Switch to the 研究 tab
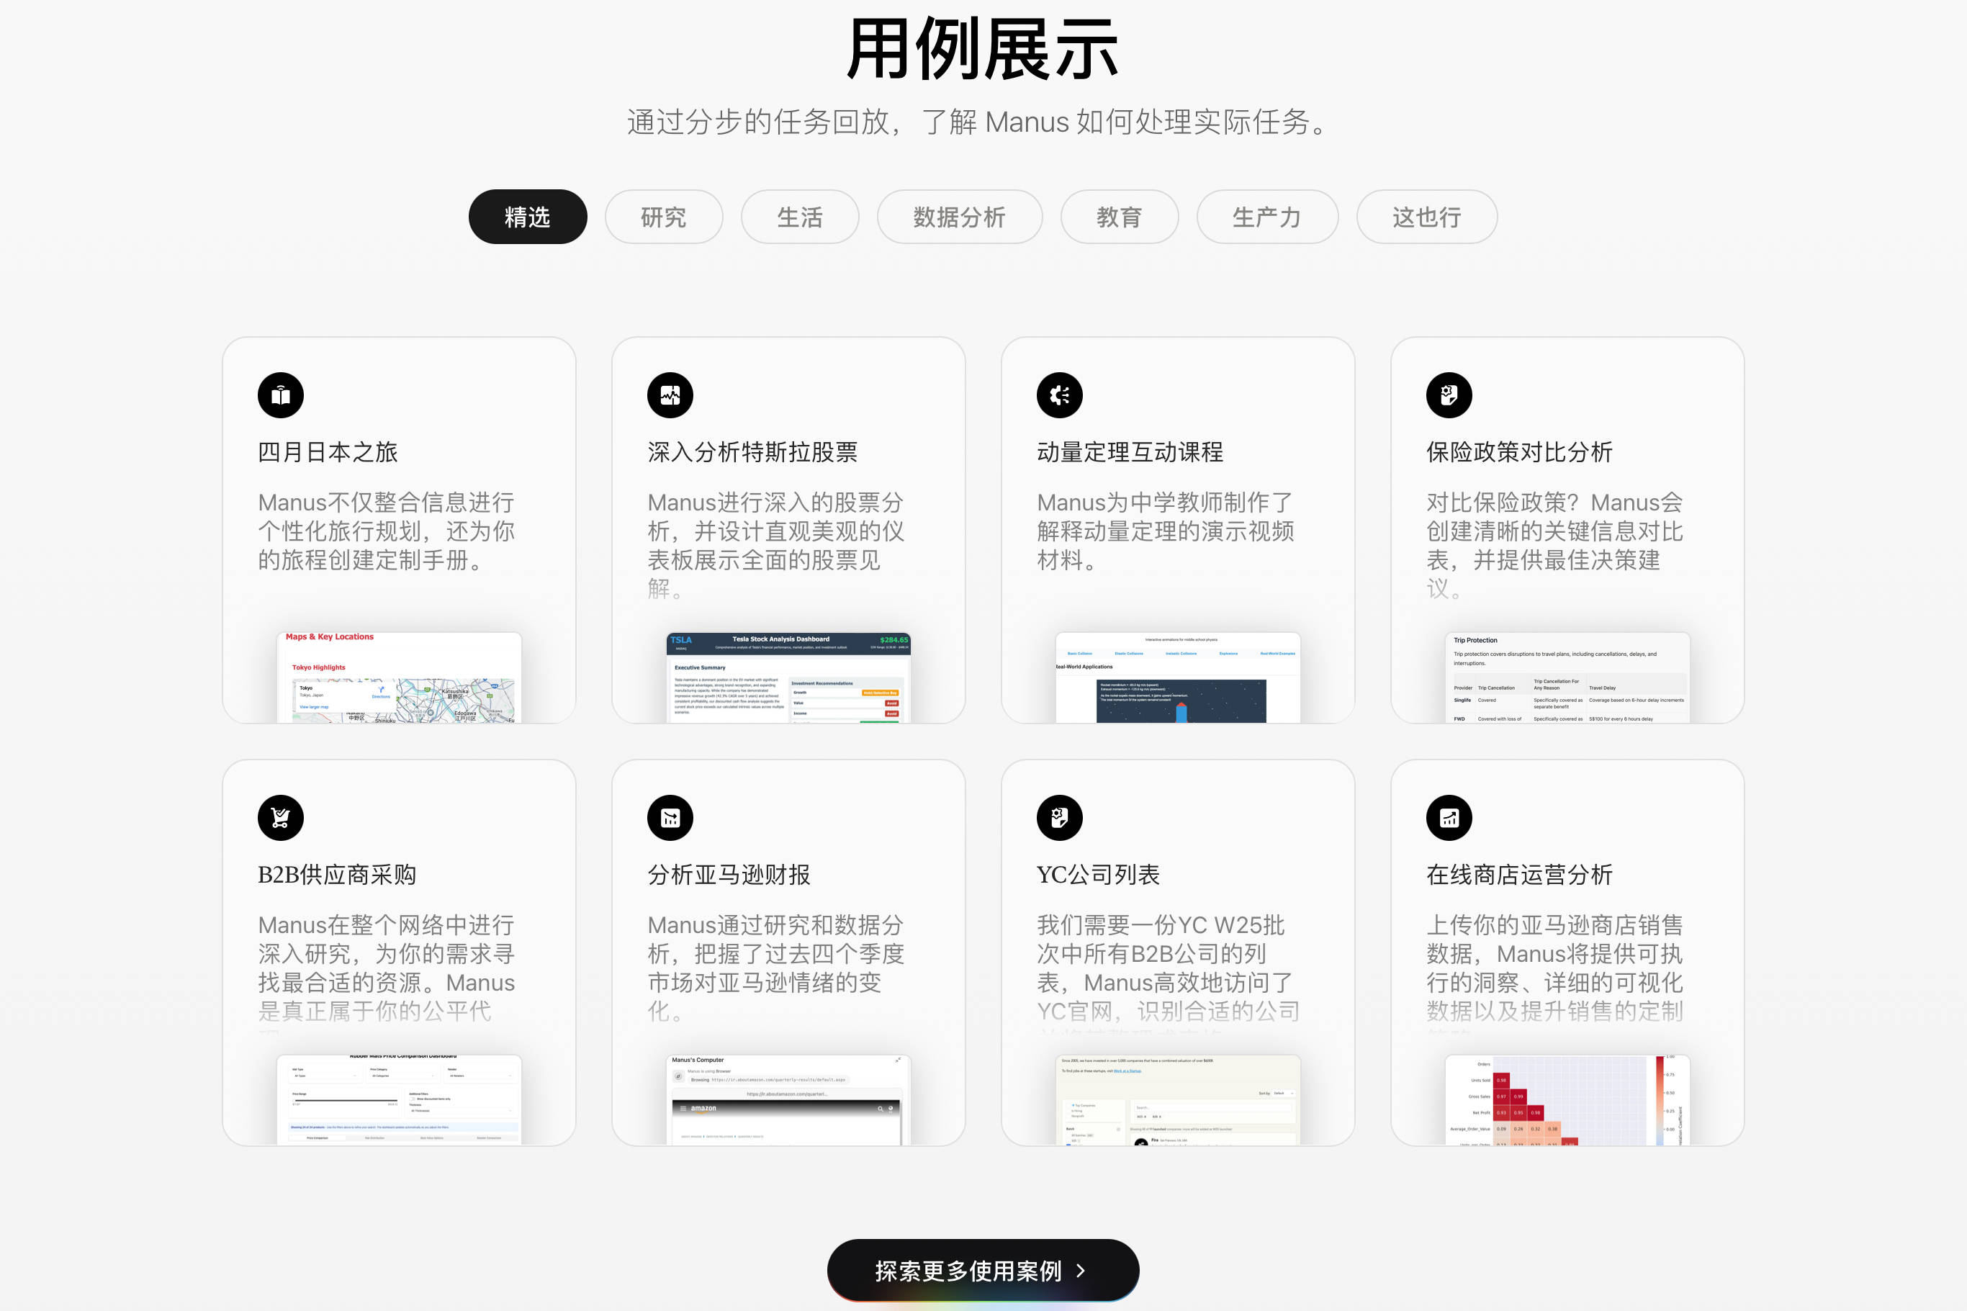 click(664, 217)
